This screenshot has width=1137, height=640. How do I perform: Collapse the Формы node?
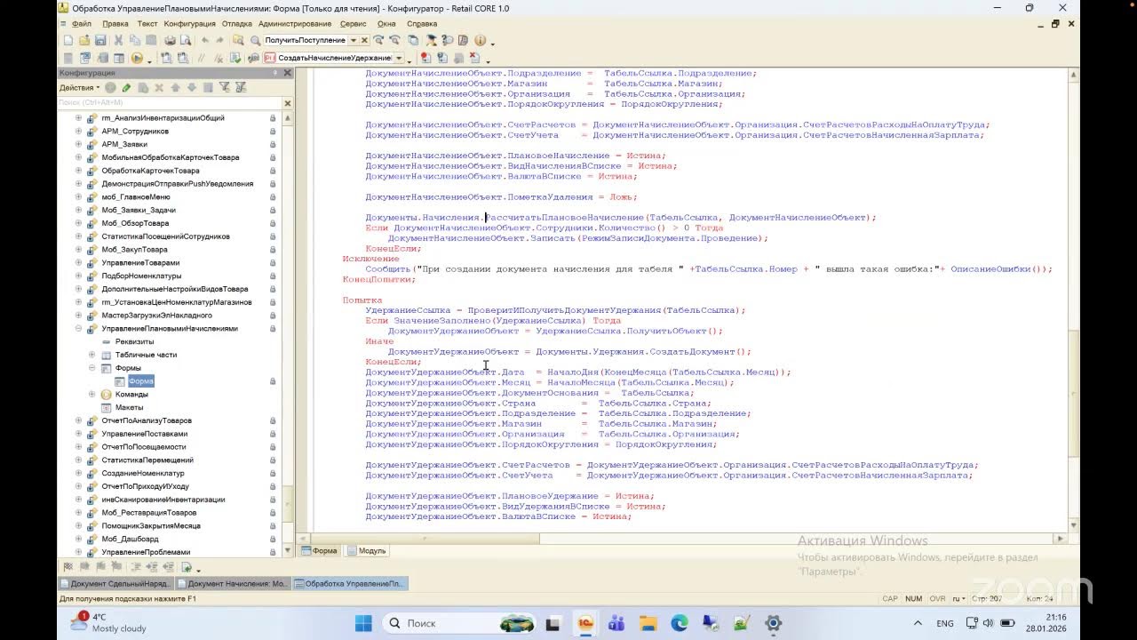coord(91,367)
